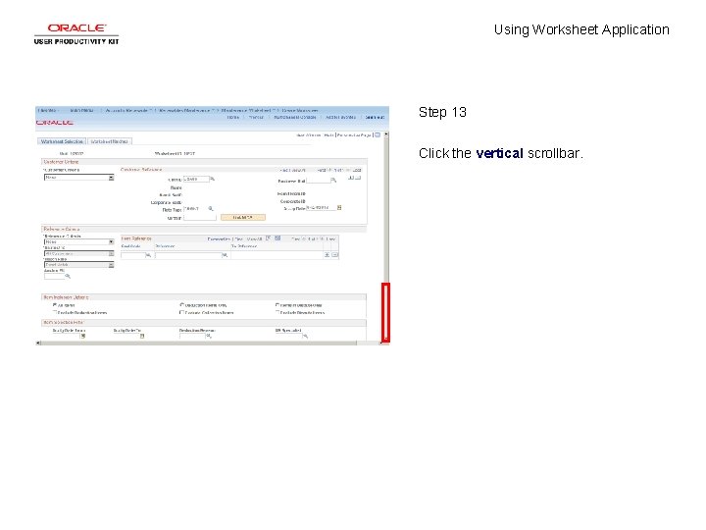Click Personalize link in Item Reference grid

(219, 238)
